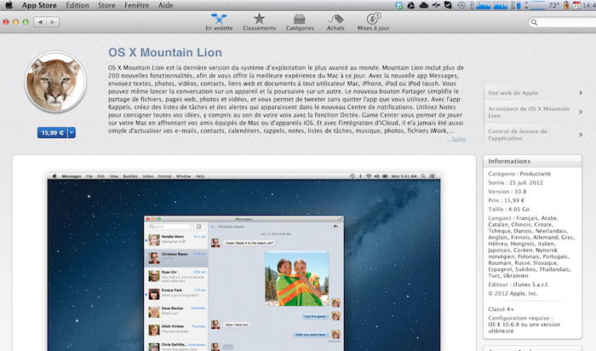Open the Édition menu
The height and width of the screenshot is (351, 596).
click(x=77, y=5)
